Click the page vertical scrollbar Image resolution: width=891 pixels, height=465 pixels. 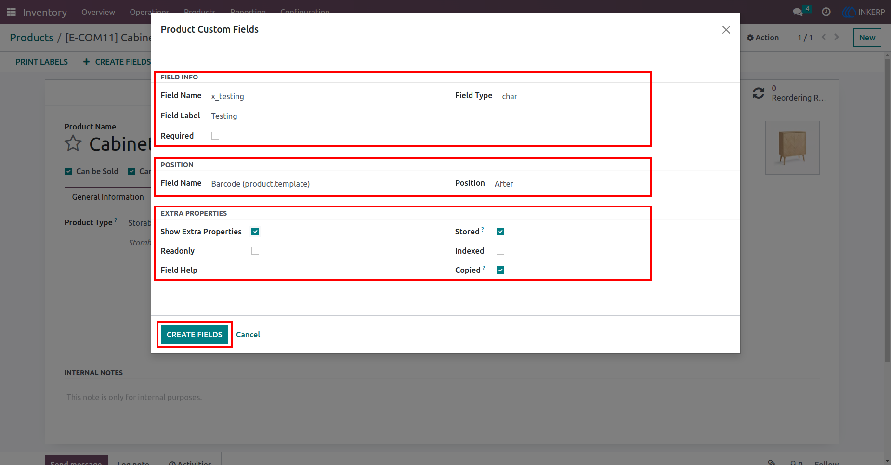coord(887,210)
